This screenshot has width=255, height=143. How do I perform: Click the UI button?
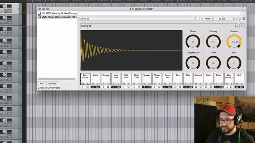point(233,19)
